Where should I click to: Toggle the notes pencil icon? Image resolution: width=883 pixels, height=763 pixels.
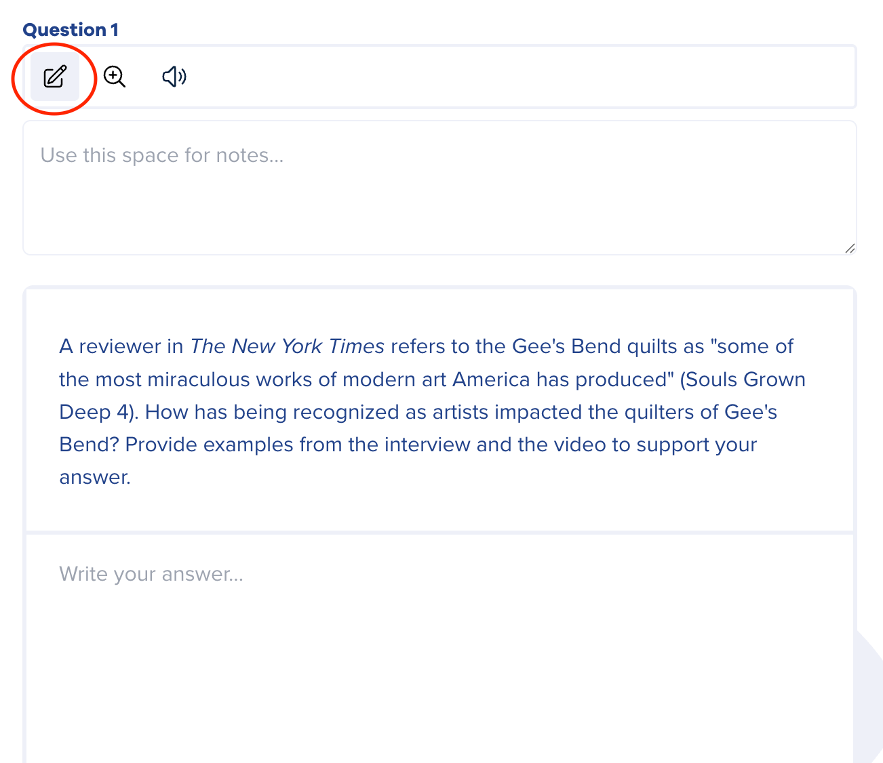point(55,77)
